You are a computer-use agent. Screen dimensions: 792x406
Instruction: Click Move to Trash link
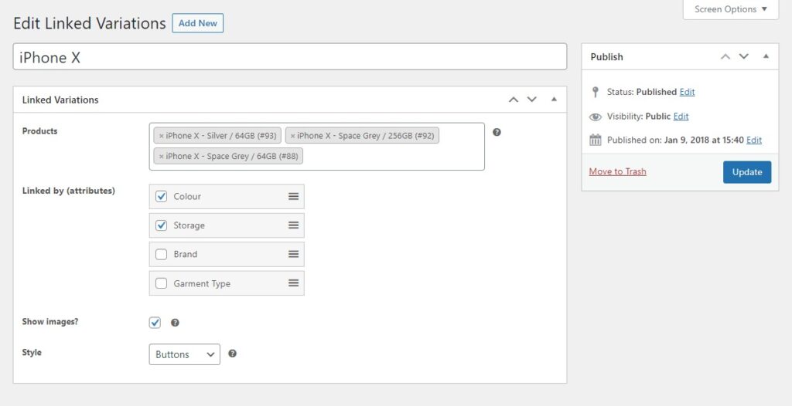point(617,171)
